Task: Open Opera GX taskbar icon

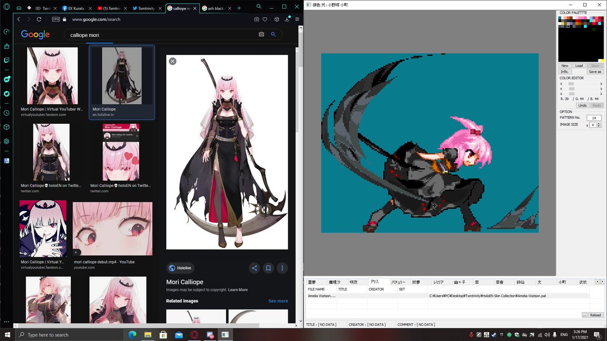Action: pyautogui.click(x=194, y=334)
